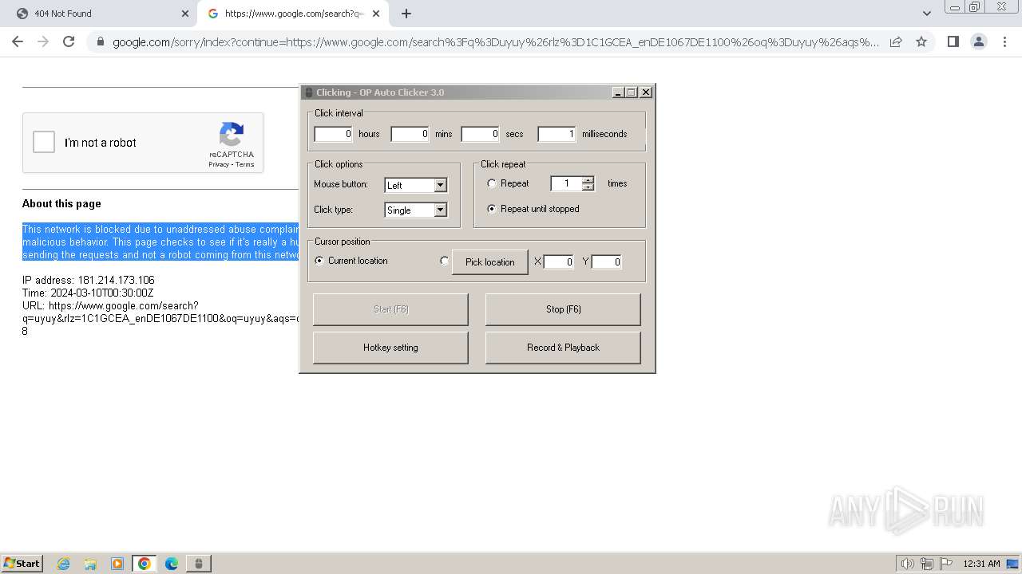
Task: Open File Explorer from the taskbar
Action: pyautogui.click(x=90, y=564)
